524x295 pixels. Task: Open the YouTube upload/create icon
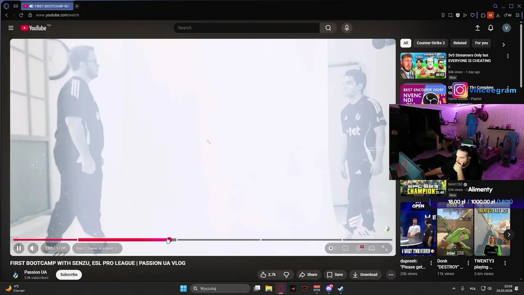[x=477, y=28]
